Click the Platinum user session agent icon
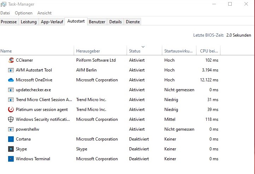 (x=11, y=110)
